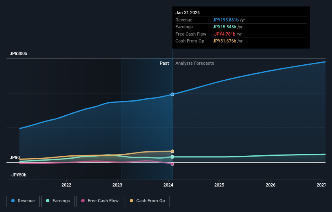Click the Earnings row label in the tooltip
This screenshot has width=332, height=212.
click(x=184, y=27)
